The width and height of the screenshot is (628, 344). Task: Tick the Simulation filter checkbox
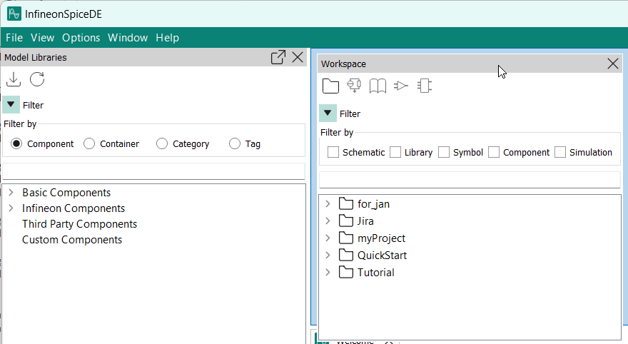click(560, 152)
